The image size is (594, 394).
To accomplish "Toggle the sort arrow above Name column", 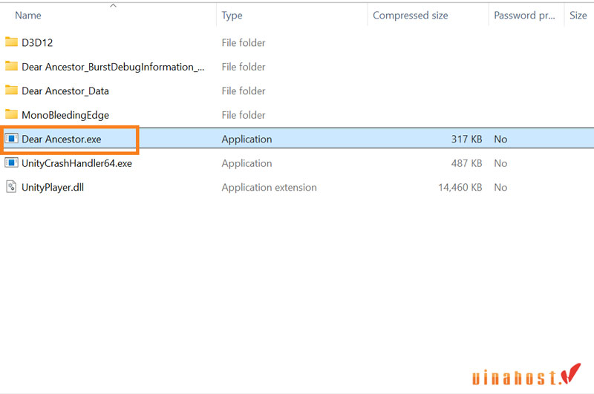I will [113, 6].
